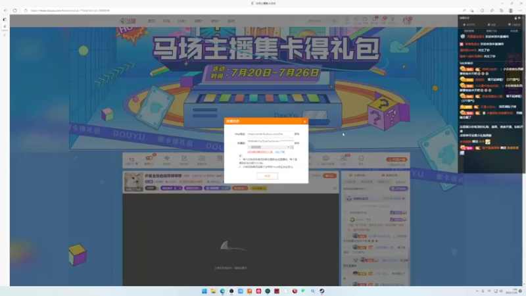
Task: Click the horizontal scrollbar under stream key
Action: click(270, 147)
